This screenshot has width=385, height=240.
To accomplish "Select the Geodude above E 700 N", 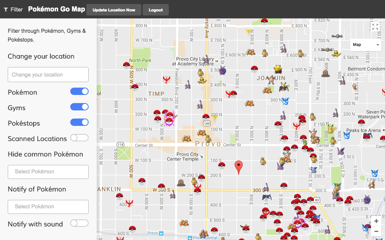I will [x=337, y=36].
